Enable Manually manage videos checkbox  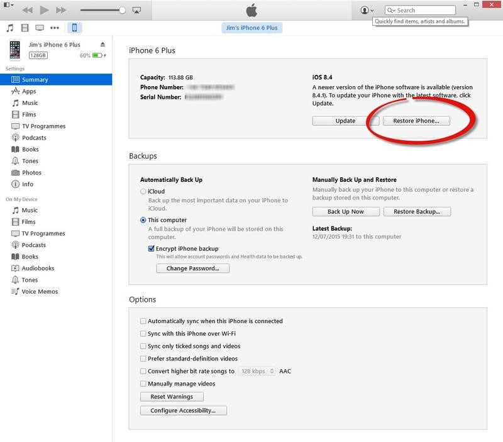(x=143, y=384)
